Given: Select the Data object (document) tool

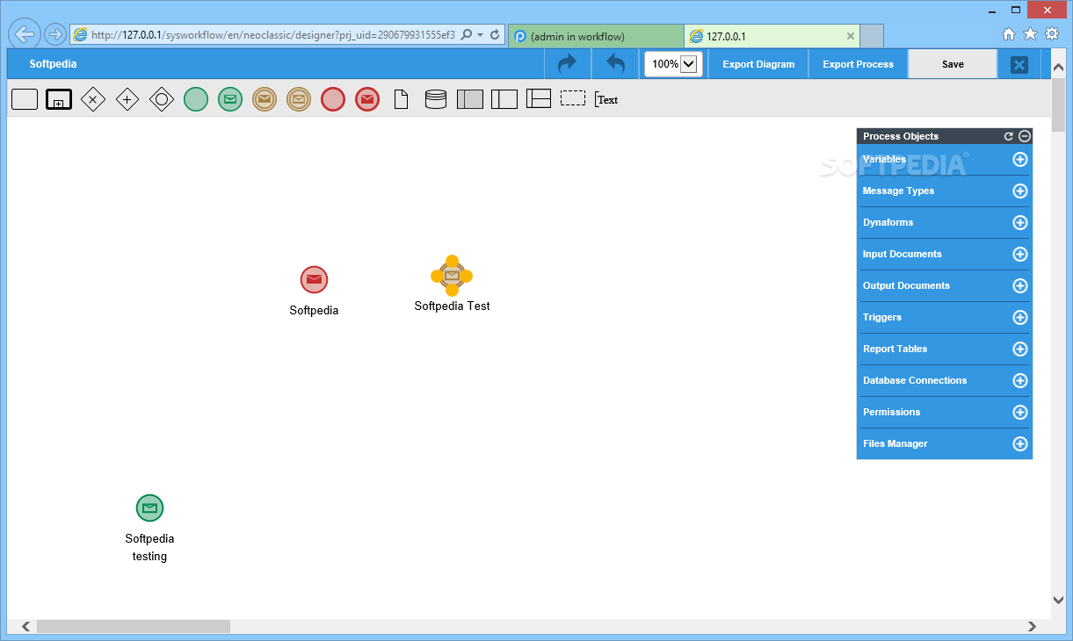Looking at the screenshot, I should [402, 99].
